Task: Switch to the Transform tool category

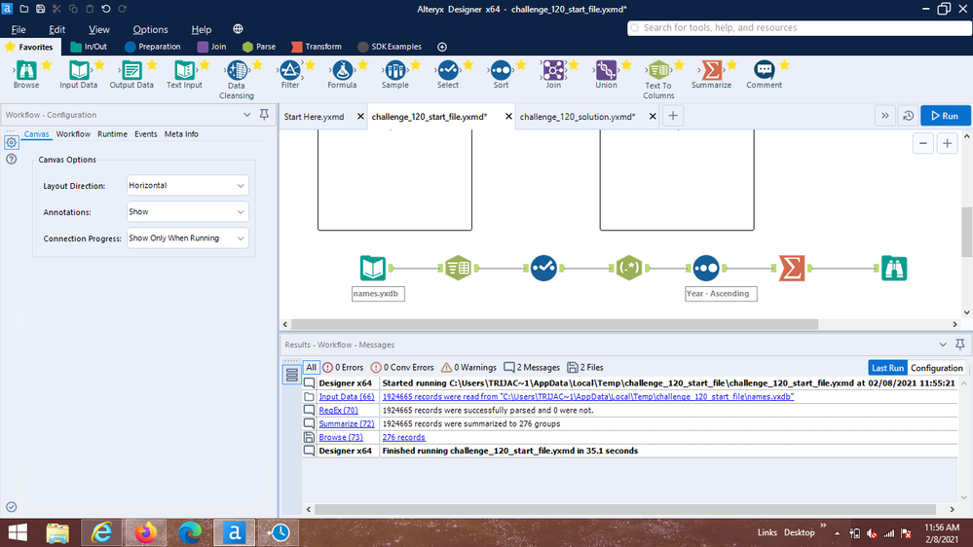Action: [x=317, y=47]
